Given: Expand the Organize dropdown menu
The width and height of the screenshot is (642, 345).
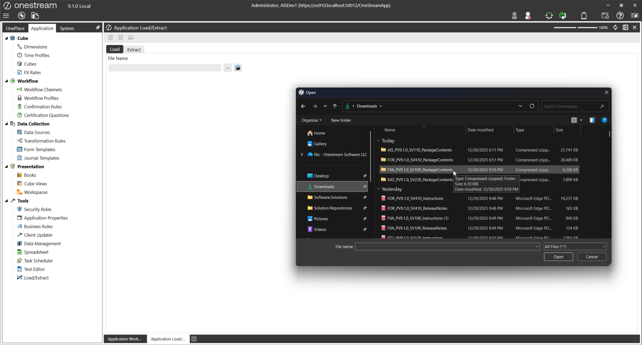Looking at the screenshot, I should [311, 120].
